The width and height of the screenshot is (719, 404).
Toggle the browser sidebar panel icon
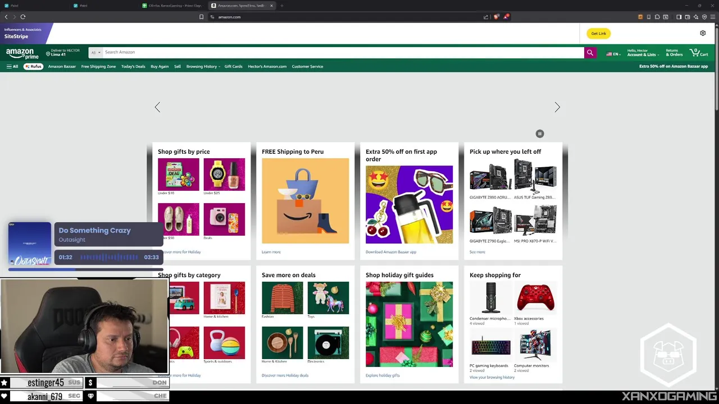[x=679, y=17]
